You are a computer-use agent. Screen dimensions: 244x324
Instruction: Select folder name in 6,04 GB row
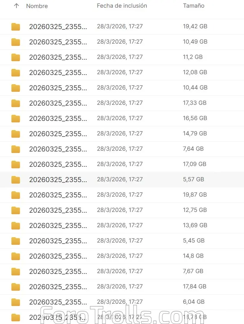pyautogui.click(x=58, y=302)
